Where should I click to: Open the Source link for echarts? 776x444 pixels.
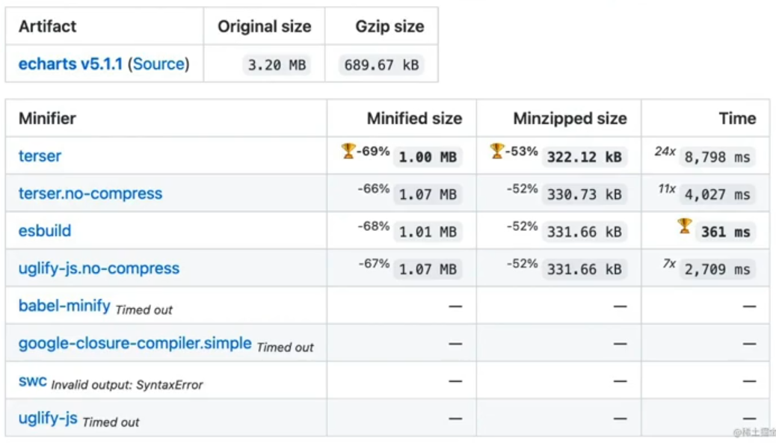tap(158, 64)
